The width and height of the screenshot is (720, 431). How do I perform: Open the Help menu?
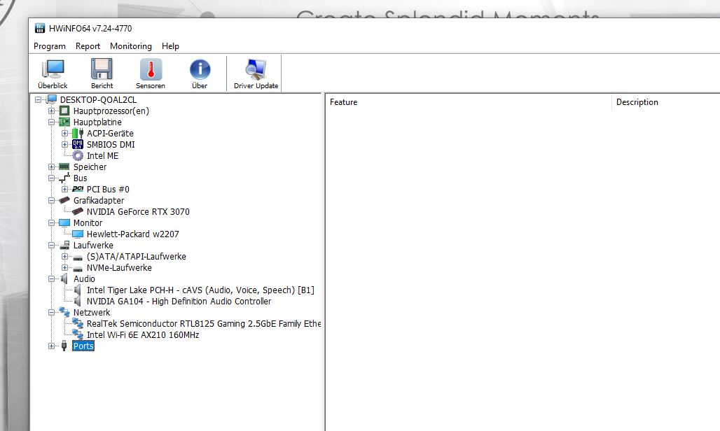pyautogui.click(x=170, y=46)
